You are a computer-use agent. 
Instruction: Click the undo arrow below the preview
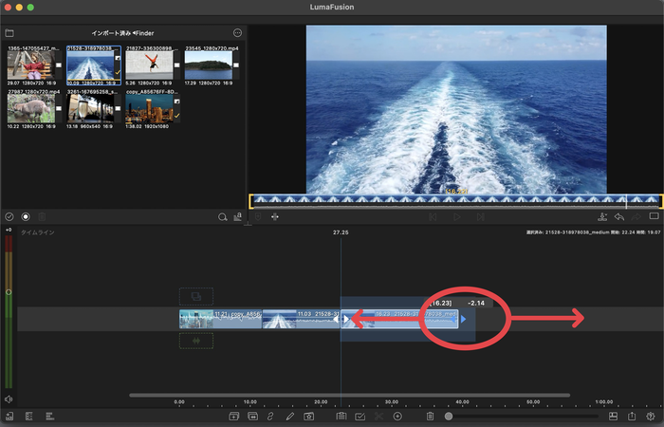pos(618,217)
